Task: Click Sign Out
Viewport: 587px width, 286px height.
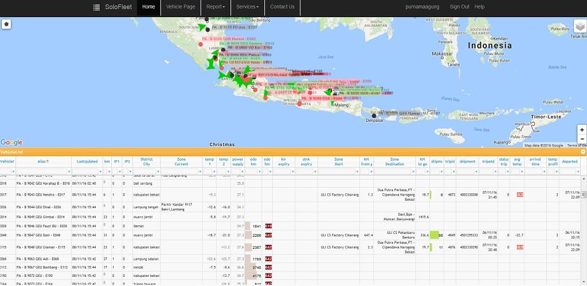Action: pyautogui.click(x=459, y=7)
